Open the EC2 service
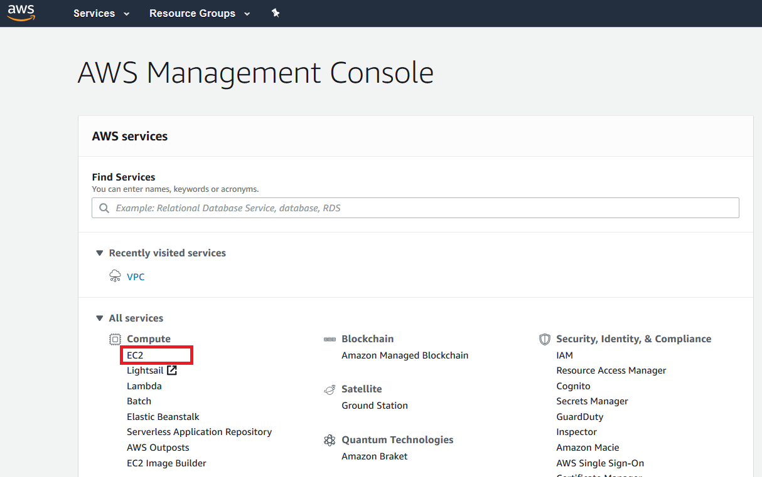Screen dimensions: 762x477 [135, 355]
